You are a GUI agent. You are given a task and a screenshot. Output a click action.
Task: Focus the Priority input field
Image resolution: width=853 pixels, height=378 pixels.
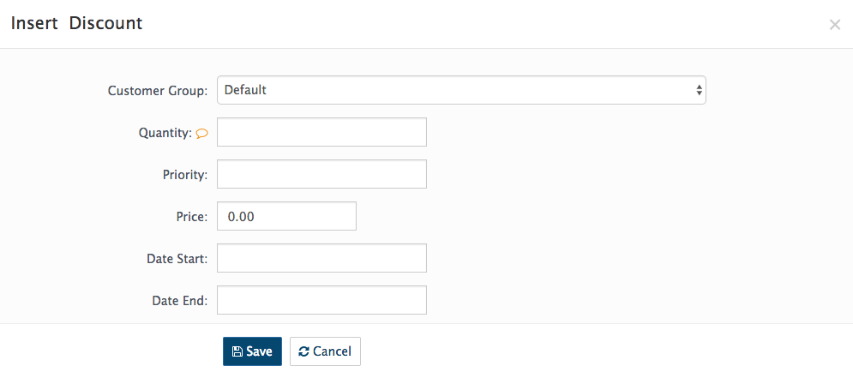point(321,174)
